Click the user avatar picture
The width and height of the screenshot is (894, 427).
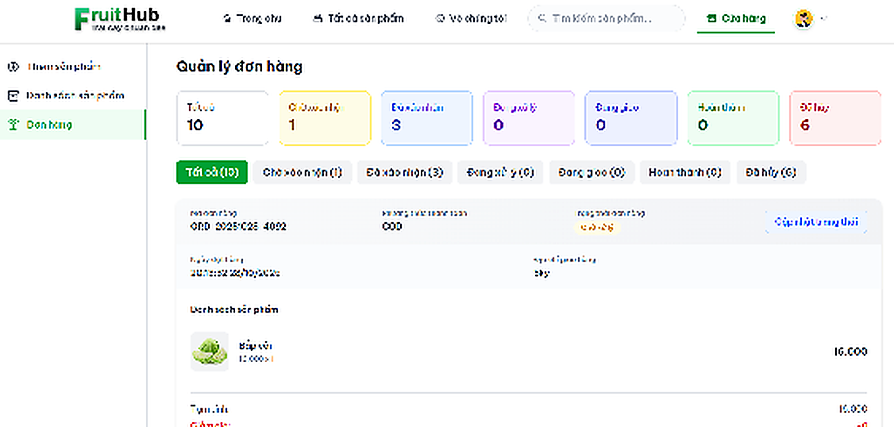tap(804, 19)
